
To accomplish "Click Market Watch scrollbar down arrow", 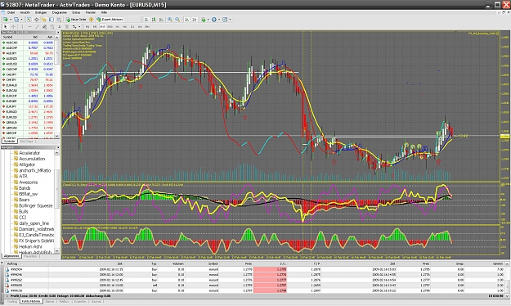I will (x=57, y=136).
